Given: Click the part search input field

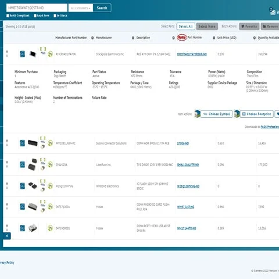Looking at the screenshot, I should [x=37, y=8].
